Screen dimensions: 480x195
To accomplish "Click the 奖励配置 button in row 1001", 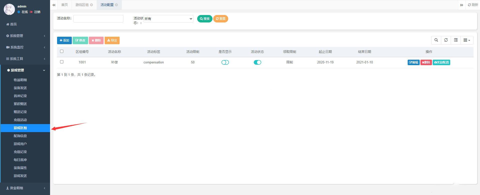I will (441, 62).
